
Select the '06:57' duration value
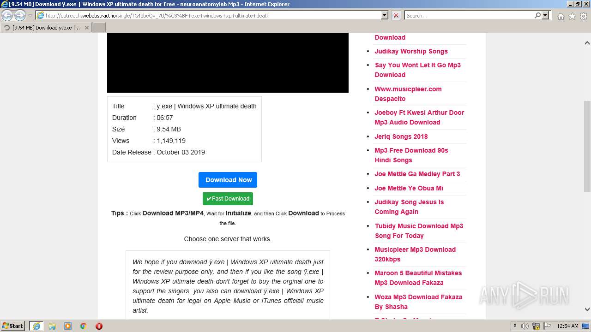point(165,118)
